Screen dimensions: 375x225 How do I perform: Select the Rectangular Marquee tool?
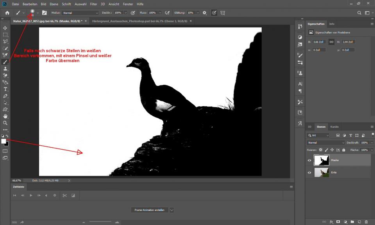pos(5,34)
